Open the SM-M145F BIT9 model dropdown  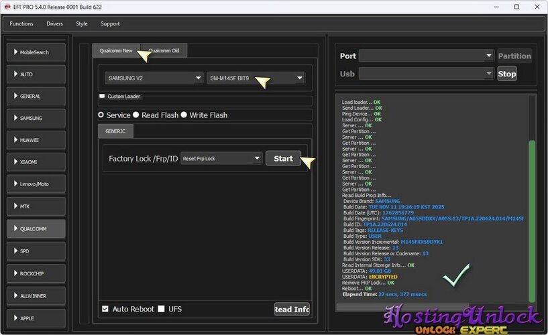tap(256, 78)
